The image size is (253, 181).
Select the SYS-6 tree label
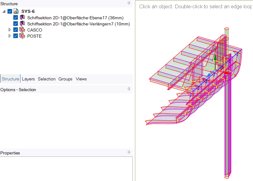point(28,11)
